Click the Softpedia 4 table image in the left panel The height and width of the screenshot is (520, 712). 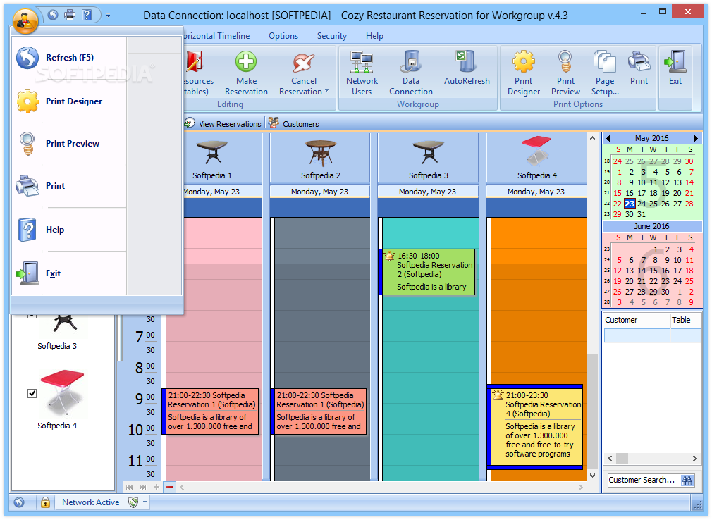(61, 393)
